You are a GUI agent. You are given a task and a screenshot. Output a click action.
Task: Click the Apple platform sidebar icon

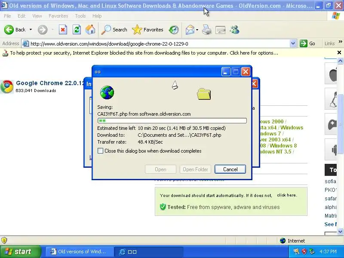[331, 74]
